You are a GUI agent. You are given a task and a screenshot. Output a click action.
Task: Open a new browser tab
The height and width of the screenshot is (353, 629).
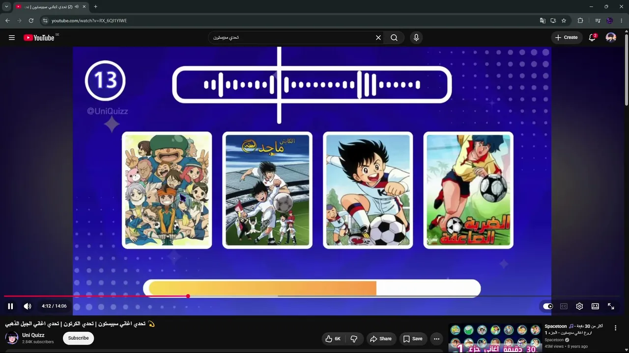point(95,7)
